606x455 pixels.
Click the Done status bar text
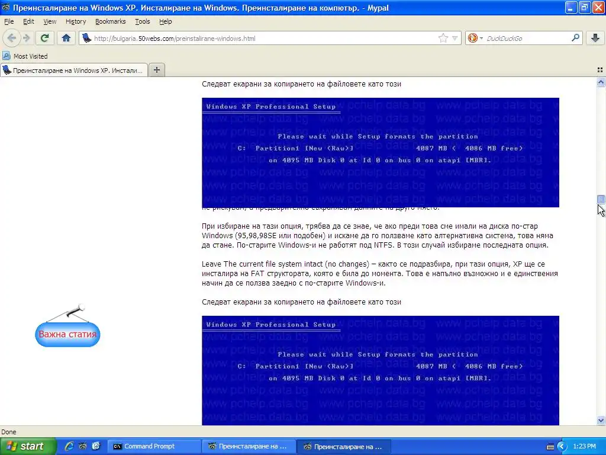8,432
